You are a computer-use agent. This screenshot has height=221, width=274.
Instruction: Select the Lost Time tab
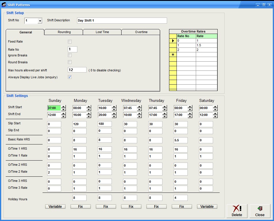[x=102, y=32]
